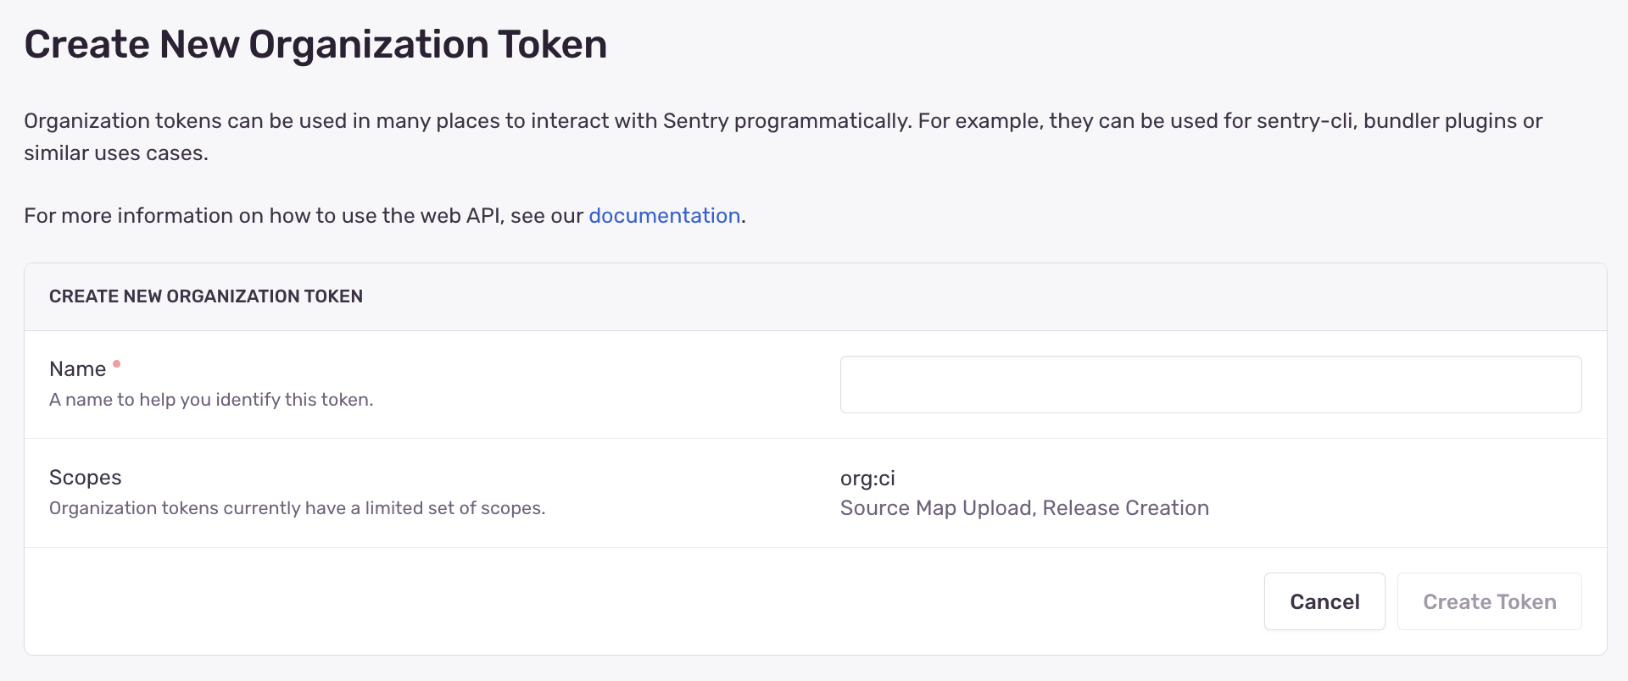Click the Name field label

[x=77, y=369]
